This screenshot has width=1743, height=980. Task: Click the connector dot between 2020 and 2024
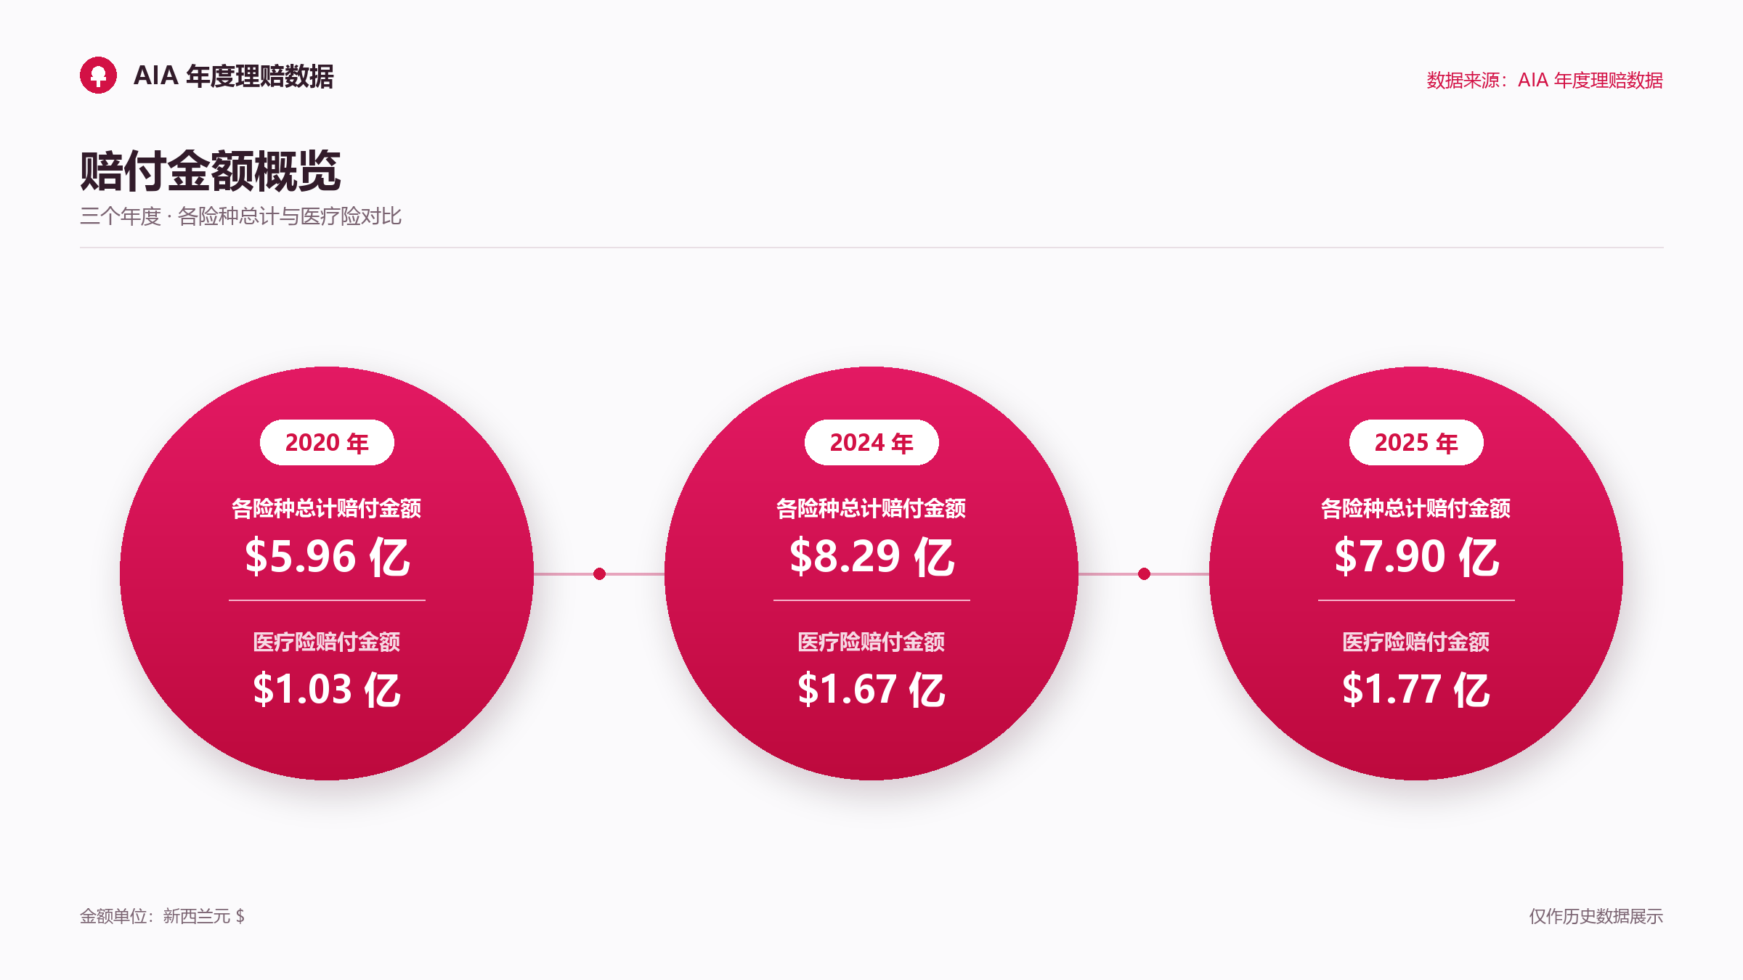pyautogui.click(x=599, y=574)
